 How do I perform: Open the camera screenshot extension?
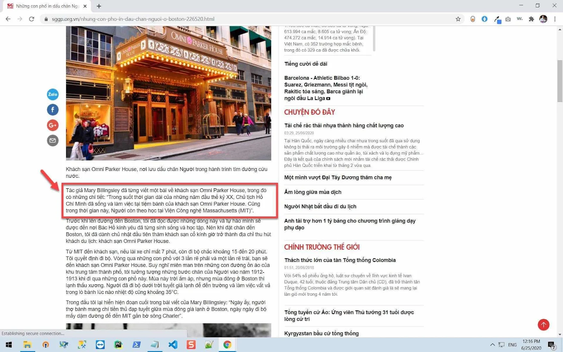508,19
